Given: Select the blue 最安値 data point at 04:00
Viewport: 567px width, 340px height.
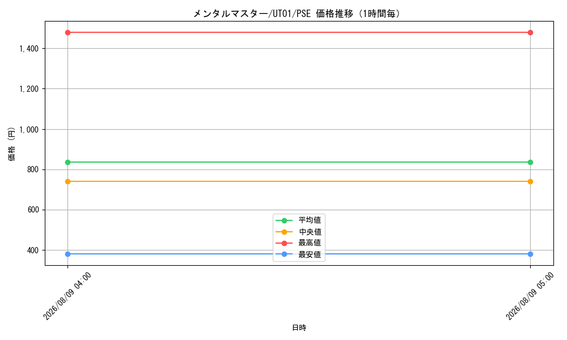Looking at the screenshot, I should [67, 254].
